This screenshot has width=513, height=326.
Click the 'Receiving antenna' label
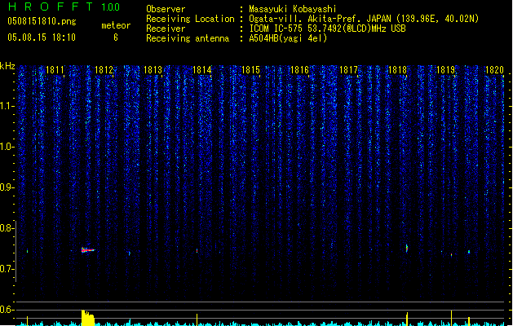188,38
